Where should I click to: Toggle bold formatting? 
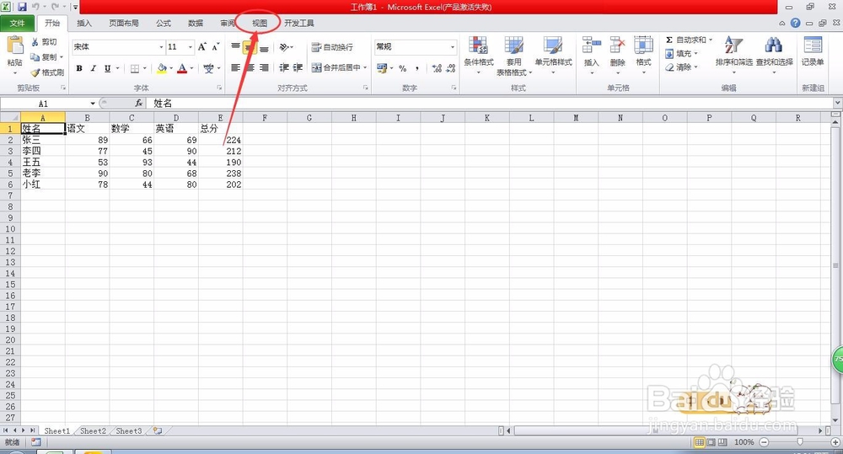(x=79, y=68)
